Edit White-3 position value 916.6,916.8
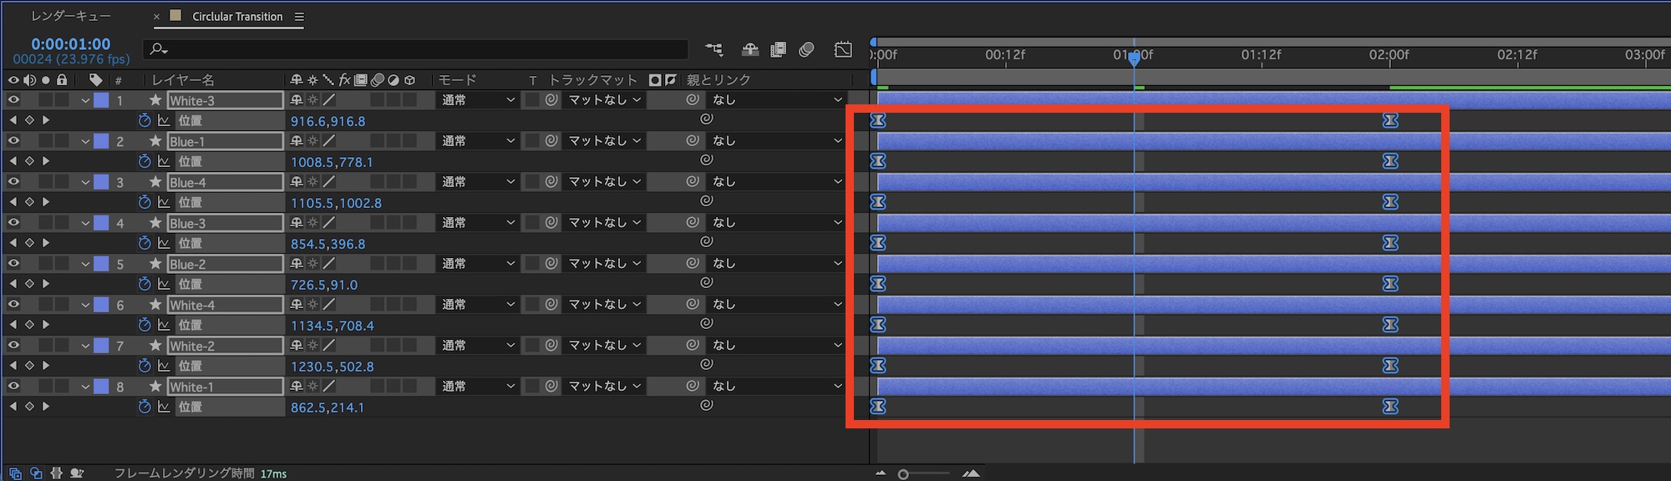 click(328, 121)
